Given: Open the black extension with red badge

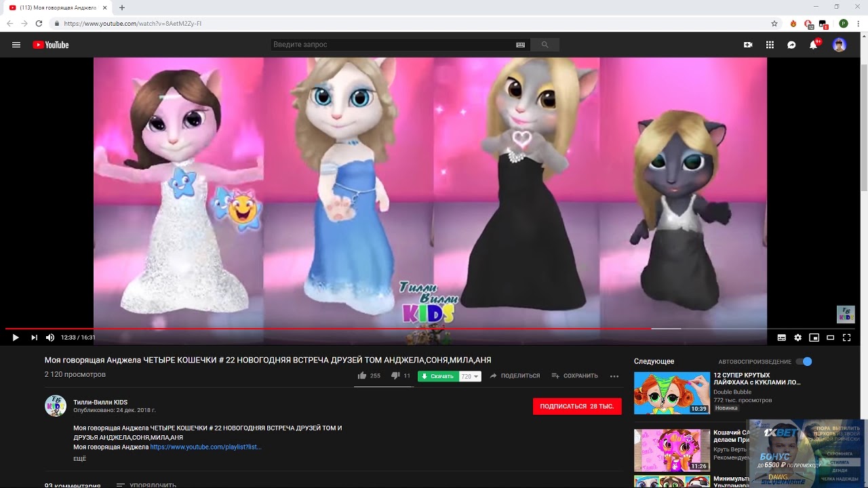Looking at the screenshot, I should pyautogui.click(x=824, y=24).
